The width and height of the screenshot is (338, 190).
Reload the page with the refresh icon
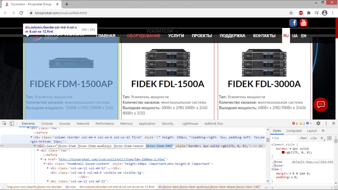[21, 13]
